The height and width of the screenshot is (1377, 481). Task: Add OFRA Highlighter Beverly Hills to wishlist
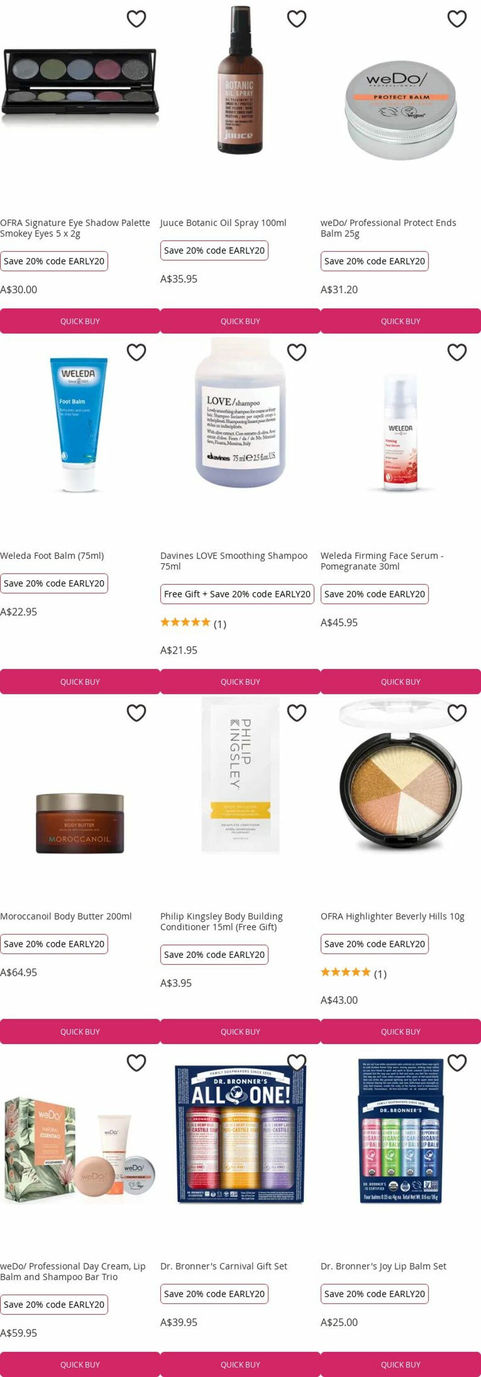pyautogui.click(x=456, y=712)
